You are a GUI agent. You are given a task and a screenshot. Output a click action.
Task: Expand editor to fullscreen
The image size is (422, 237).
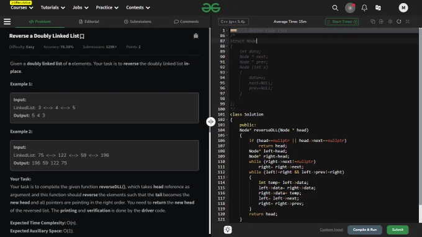(x=408, y=22)
